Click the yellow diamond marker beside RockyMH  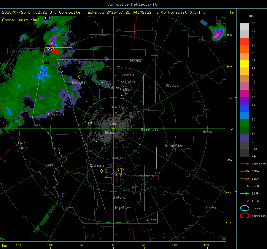(x=79, y=77)
